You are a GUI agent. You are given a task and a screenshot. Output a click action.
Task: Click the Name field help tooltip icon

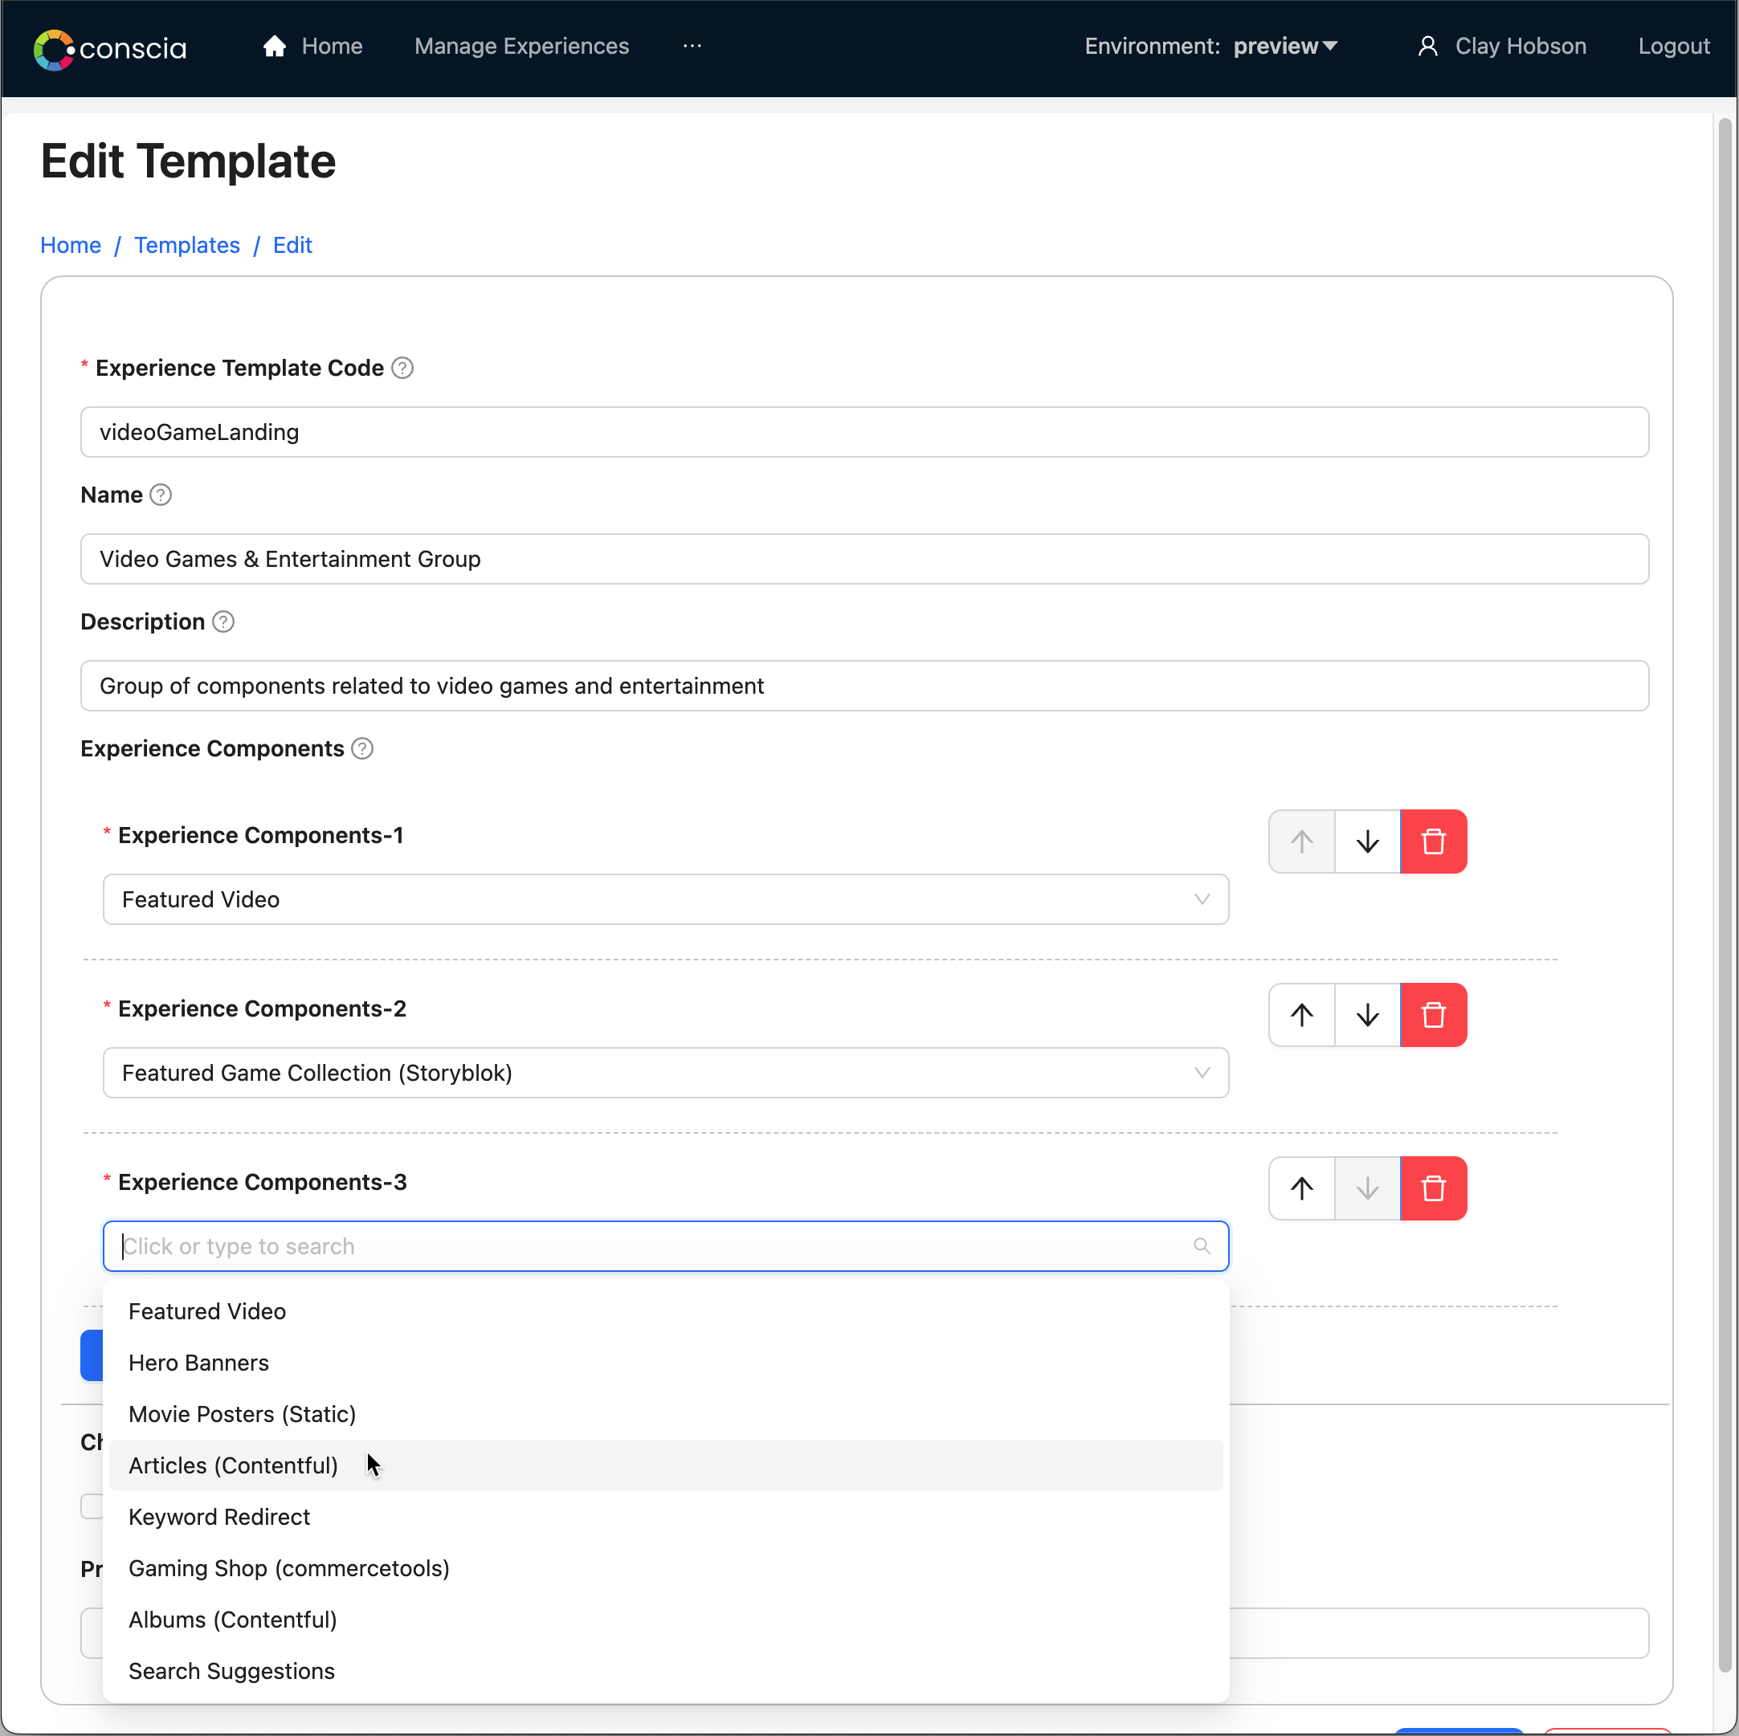[x=161, y=495]
